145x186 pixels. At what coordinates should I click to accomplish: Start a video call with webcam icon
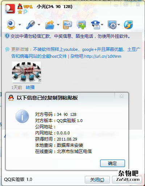click(11, 25)
